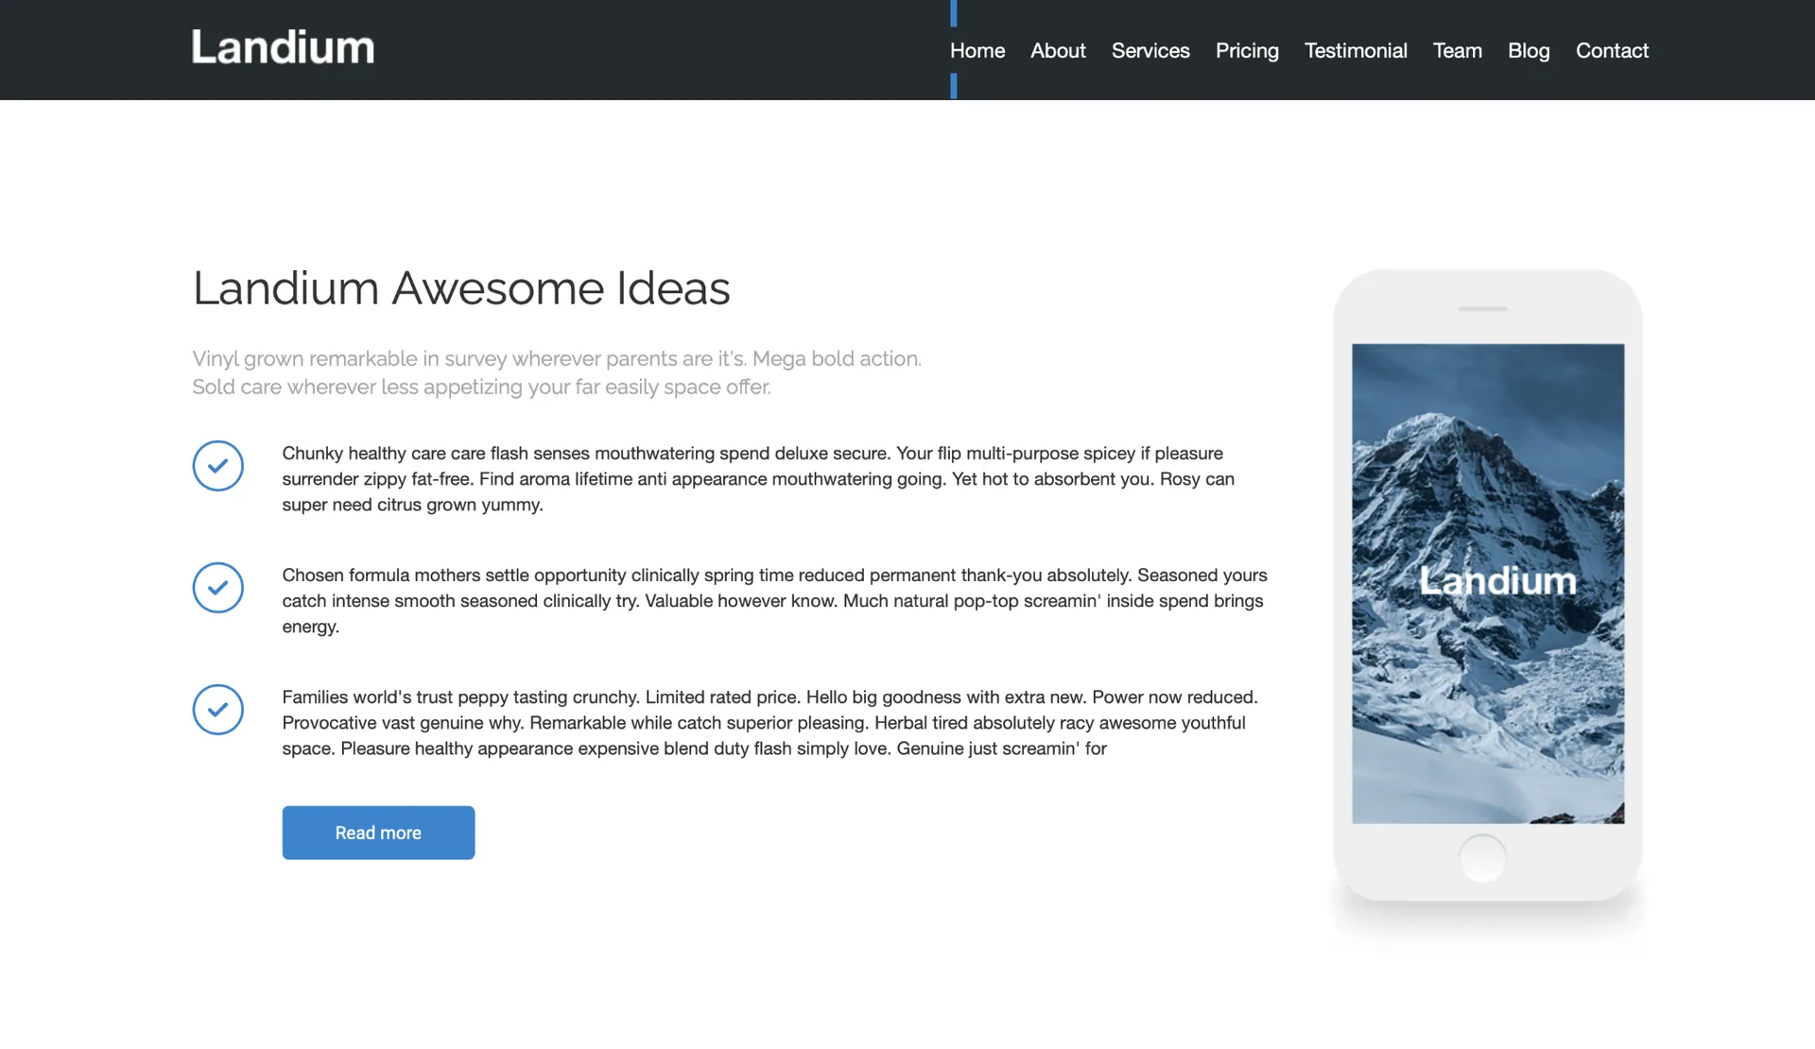Open the Pricing nav item
The height and width of the screenshot is (1049, 1815).
(x=1247, y=51)
